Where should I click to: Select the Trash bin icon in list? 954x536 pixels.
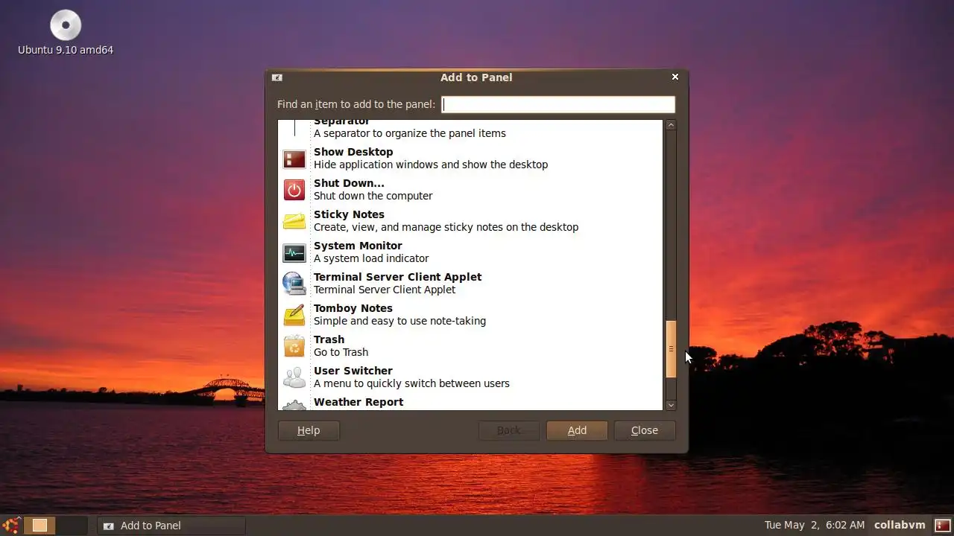pyautogui.click(x=294, y=346)
